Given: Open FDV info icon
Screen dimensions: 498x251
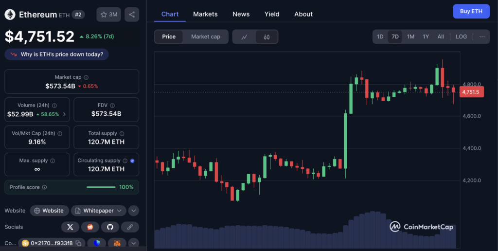Looking at the screenshot, I should pyautogui.click(x=112, y=105).
